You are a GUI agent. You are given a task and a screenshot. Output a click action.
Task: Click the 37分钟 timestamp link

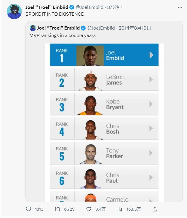[114, 7]
